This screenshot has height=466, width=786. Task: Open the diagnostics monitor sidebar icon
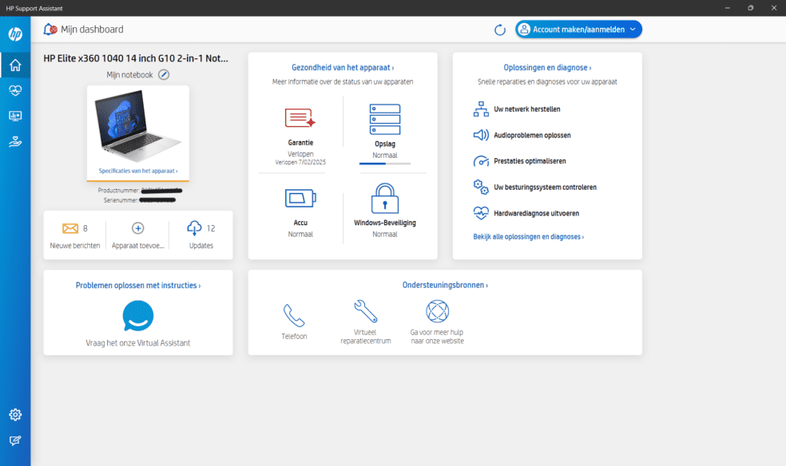tap(15, 116)
